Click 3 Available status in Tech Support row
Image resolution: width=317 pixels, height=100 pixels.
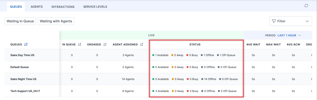point(160,91)
